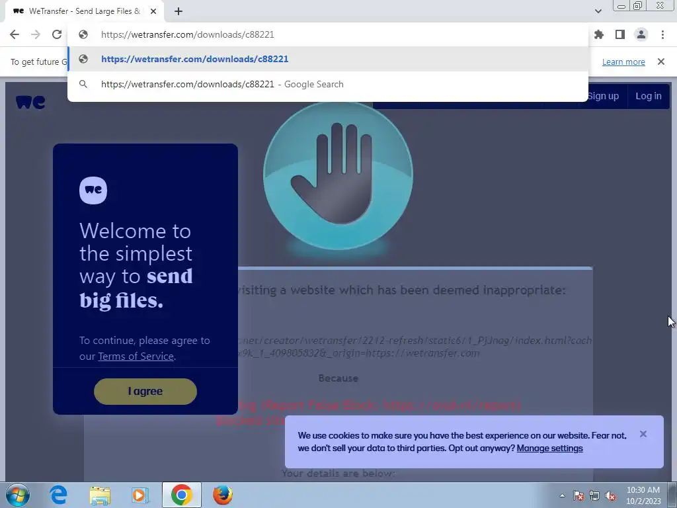The height and width of the screenshot is (508, 677).
Task: Click the browser forward arrow
Action: tap(36, 34)
